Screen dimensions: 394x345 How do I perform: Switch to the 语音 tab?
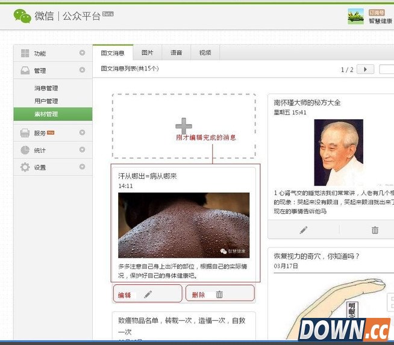pos(176,53)
